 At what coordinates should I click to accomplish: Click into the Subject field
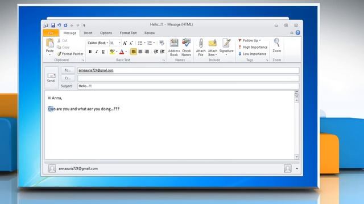coord(188,86)
